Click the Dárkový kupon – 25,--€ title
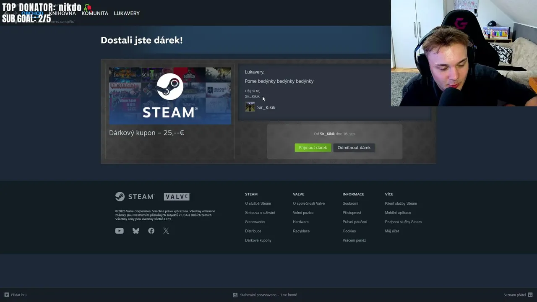This screenshot has width=537, height=302. click(x=146, y=133)
